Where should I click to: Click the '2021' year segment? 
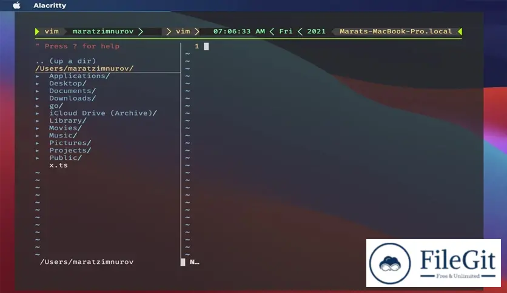[316, 31]
